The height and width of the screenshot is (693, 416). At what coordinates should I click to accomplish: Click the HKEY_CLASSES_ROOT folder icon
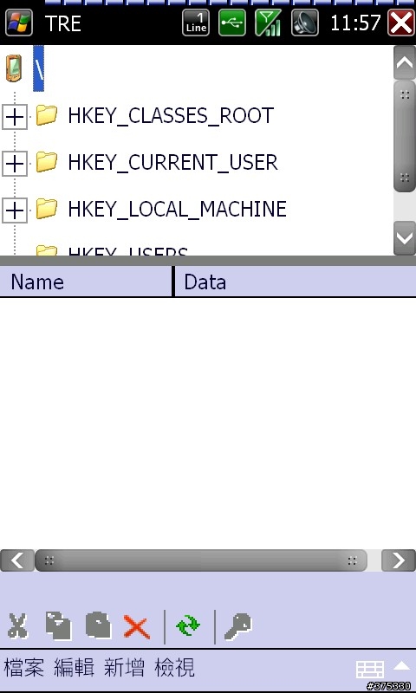tap(47, 115)
